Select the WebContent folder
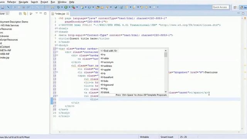 click(5, 47)
